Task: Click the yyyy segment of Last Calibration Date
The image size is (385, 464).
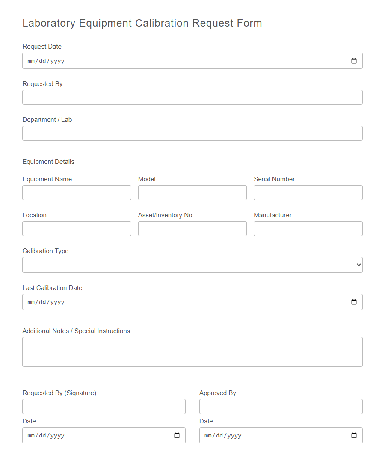Action: click(58, 302)
